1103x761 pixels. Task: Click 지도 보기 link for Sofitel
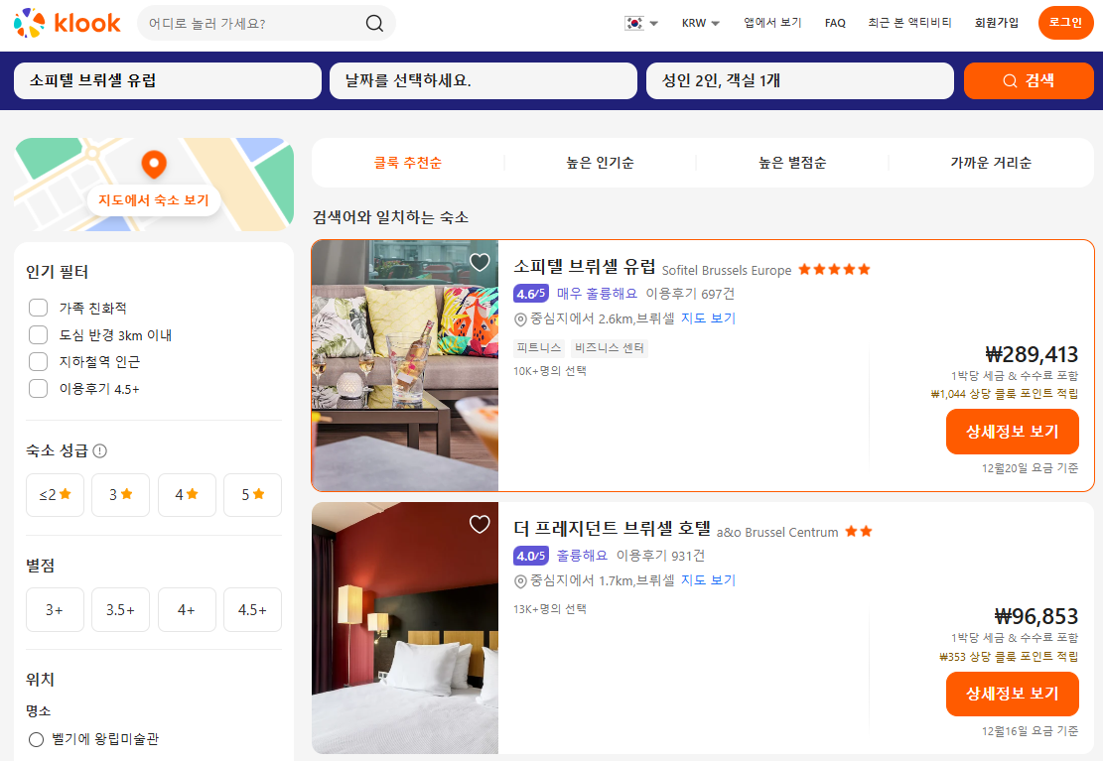pos(708,317)
